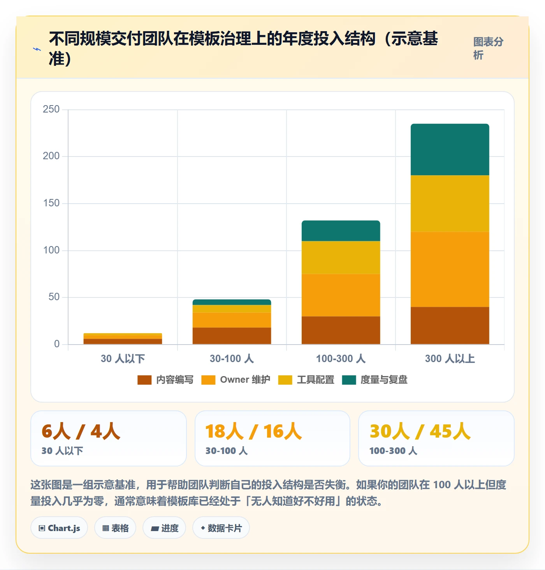Click the brown segment of 30-100 人 bar
The height and width of the screenshot is (570, 545).
pos(232,336)
